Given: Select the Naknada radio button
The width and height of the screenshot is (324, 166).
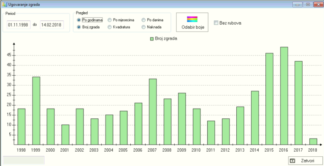Looking at the screenshot, I should [143, 27].
